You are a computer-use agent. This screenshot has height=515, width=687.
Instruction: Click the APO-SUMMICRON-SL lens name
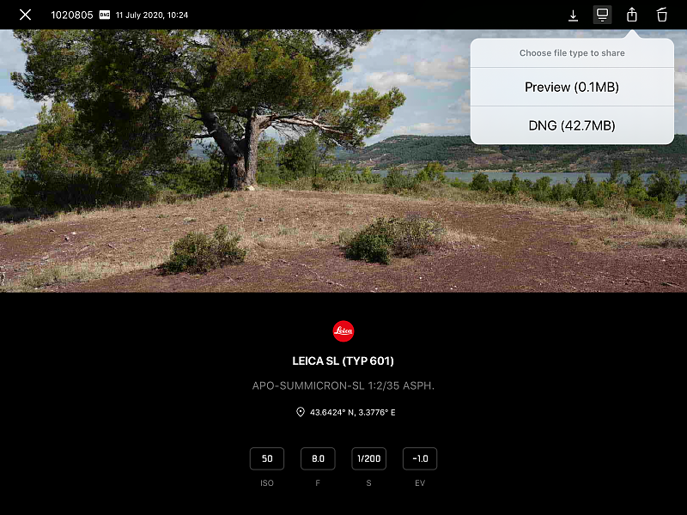tap(343, 386)
